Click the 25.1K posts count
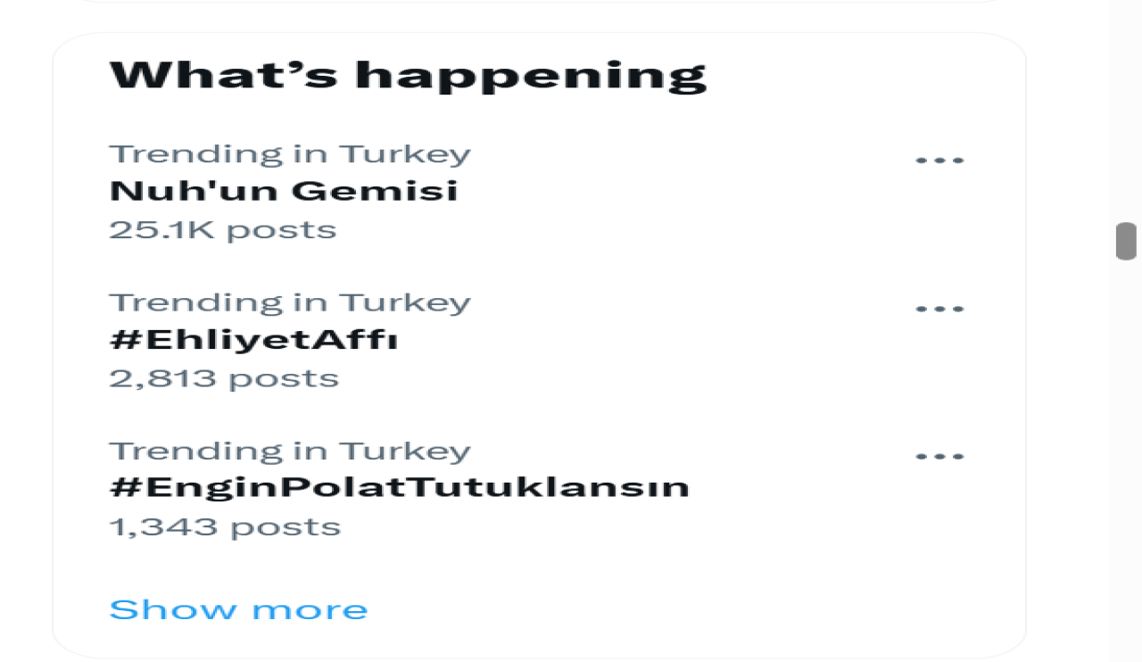Screen dimensions: 1142x662 222,230
